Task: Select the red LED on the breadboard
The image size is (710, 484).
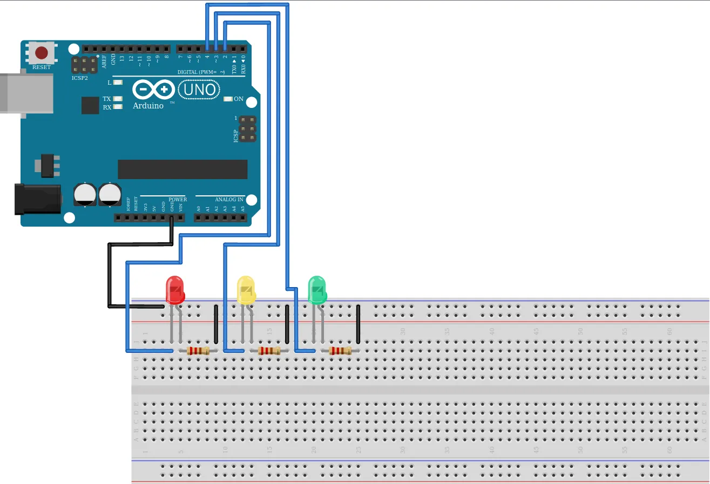Action: [x=174, y=290]
